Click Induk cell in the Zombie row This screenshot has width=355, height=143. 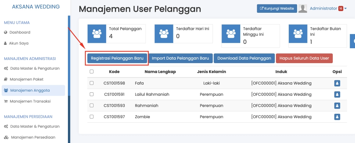coord(281,117)
